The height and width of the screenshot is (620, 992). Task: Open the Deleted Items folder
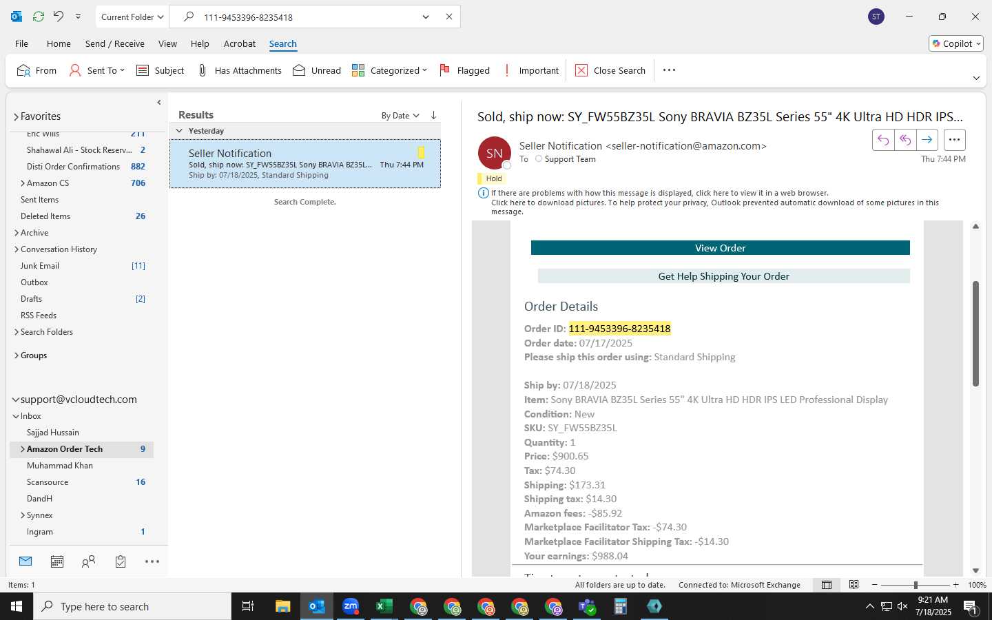[45, 216]
